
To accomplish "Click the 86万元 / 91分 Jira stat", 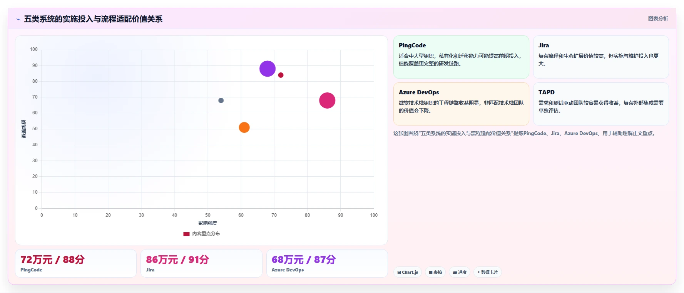I will point(201,263).
